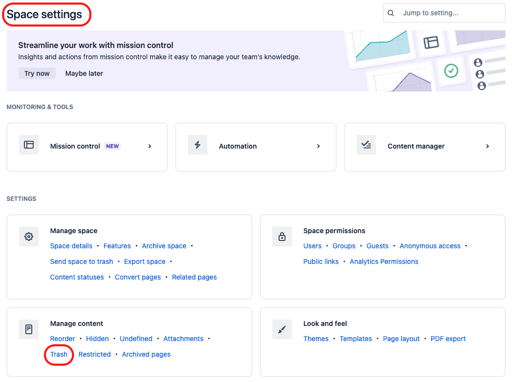Click the Try now button

(x=37, y=73)
